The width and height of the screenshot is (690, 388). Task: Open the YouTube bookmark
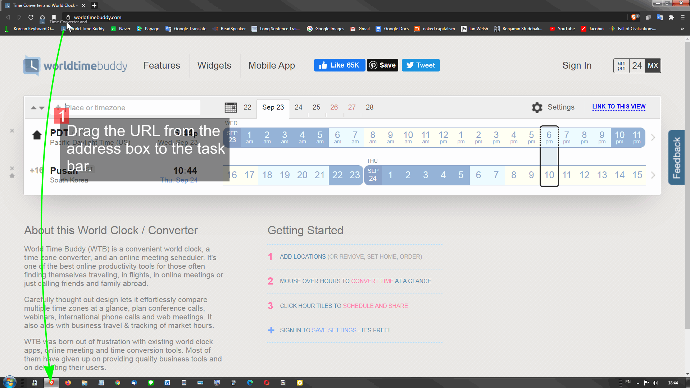(562, 29)
